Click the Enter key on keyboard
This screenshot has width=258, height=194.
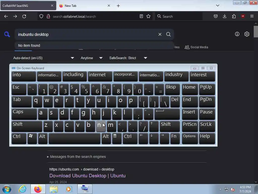(x=167, y=114)
